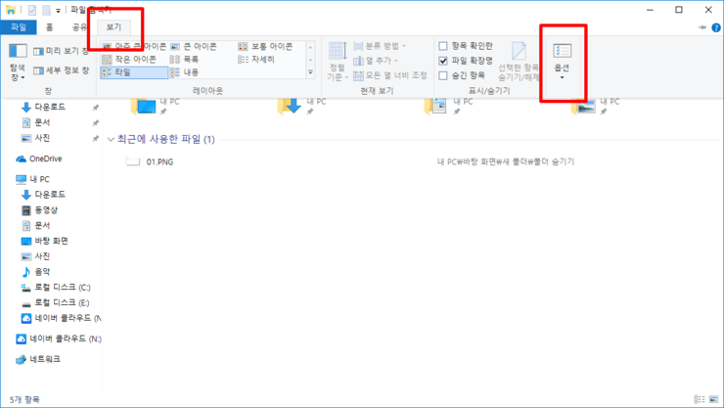Open the Desktop folder thumbnail with blue screen
This screenshot has width=724, height=408.
(143, 106)
